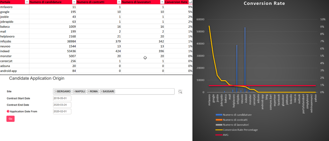Click the 53436 candidature cell
Viewport: 329px width, 141px height.
pyautogui.click(x=53, y=51)
